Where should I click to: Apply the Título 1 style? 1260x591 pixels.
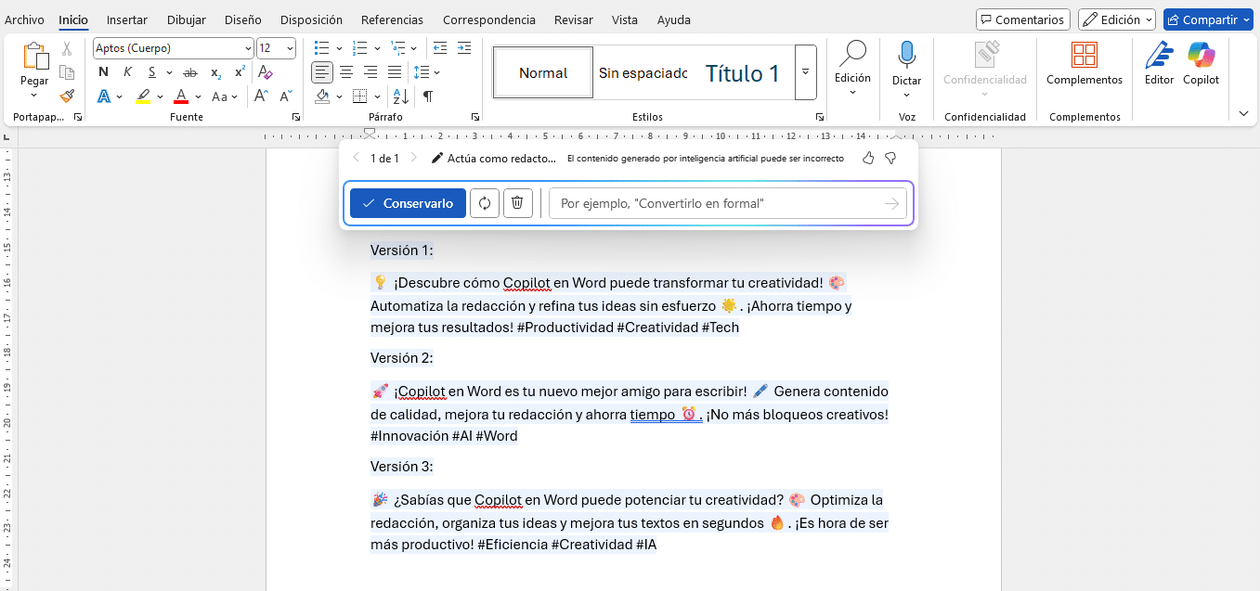(742, 72)
